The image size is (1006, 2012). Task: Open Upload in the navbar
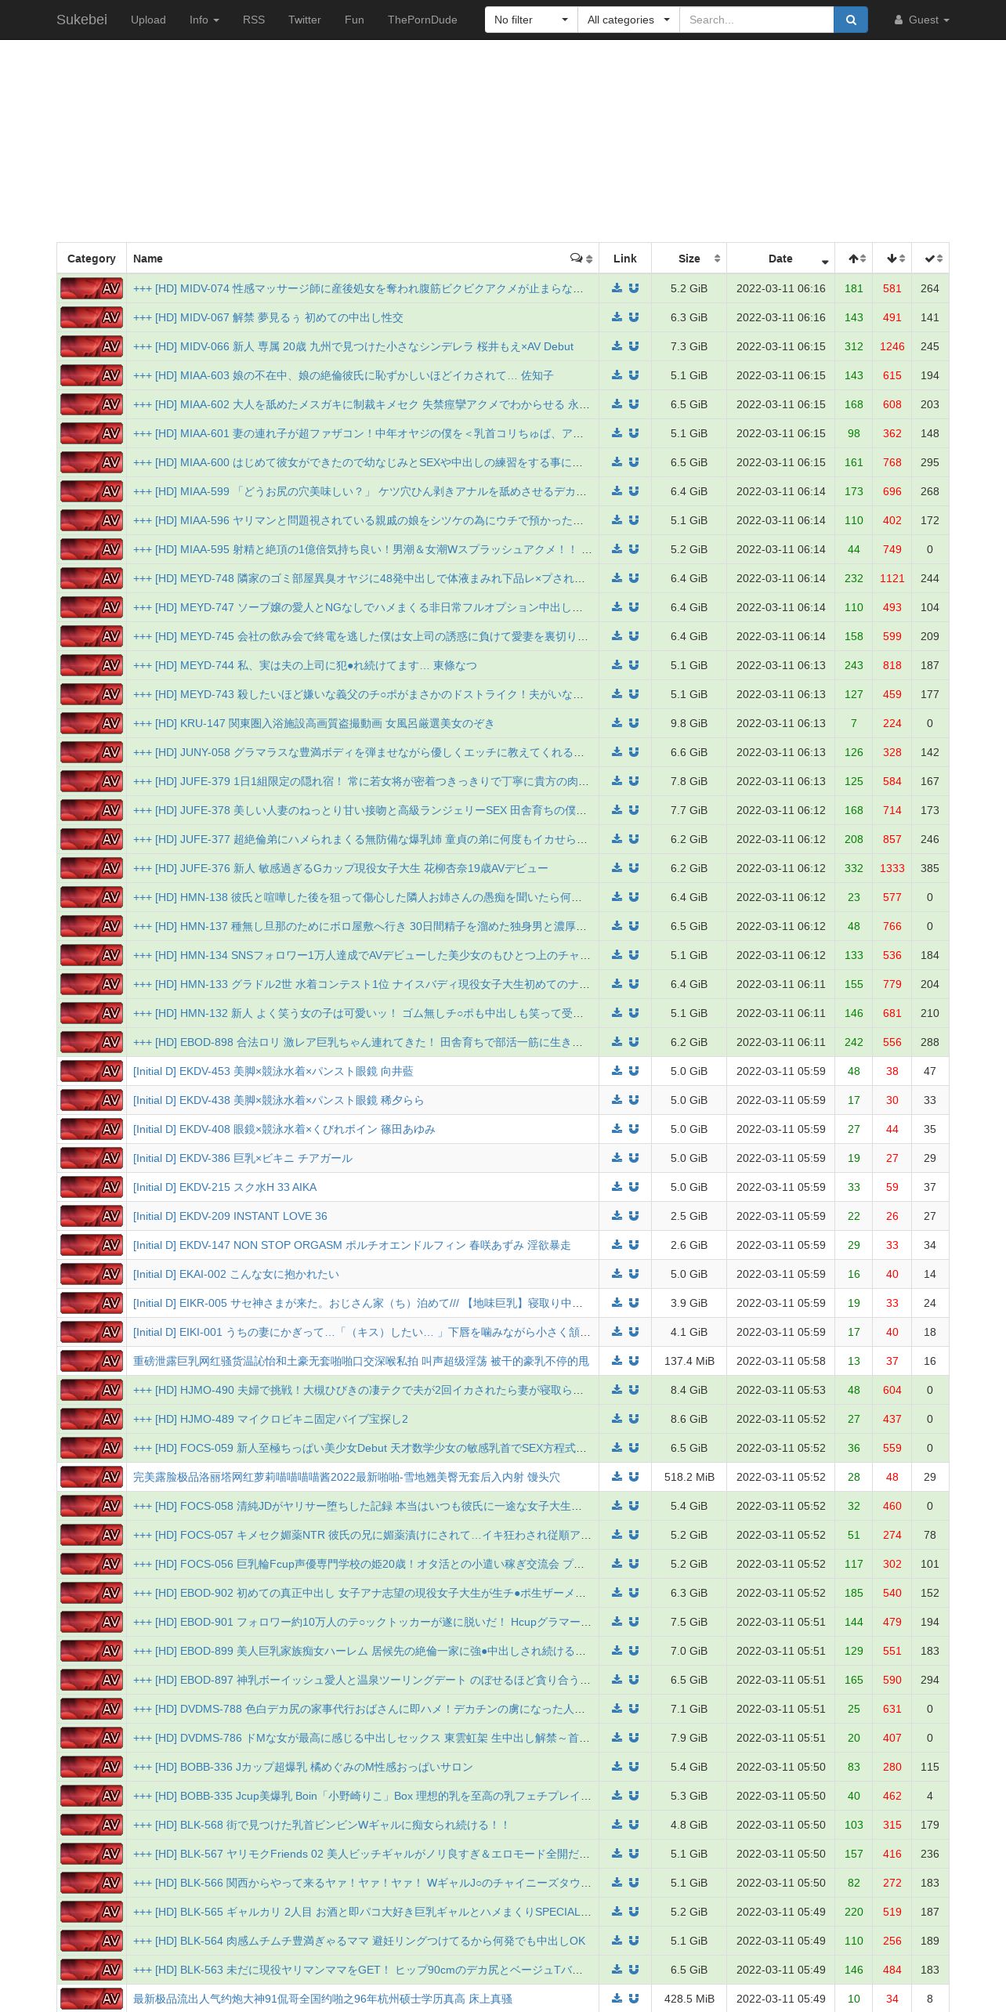[148, 20]
